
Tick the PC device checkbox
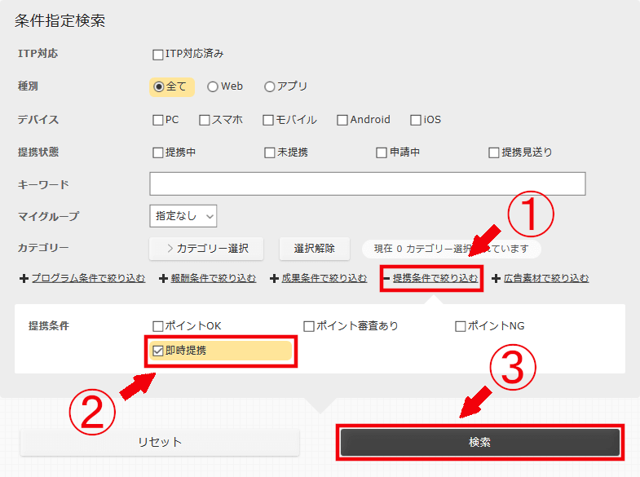click(x=157, y=120)
